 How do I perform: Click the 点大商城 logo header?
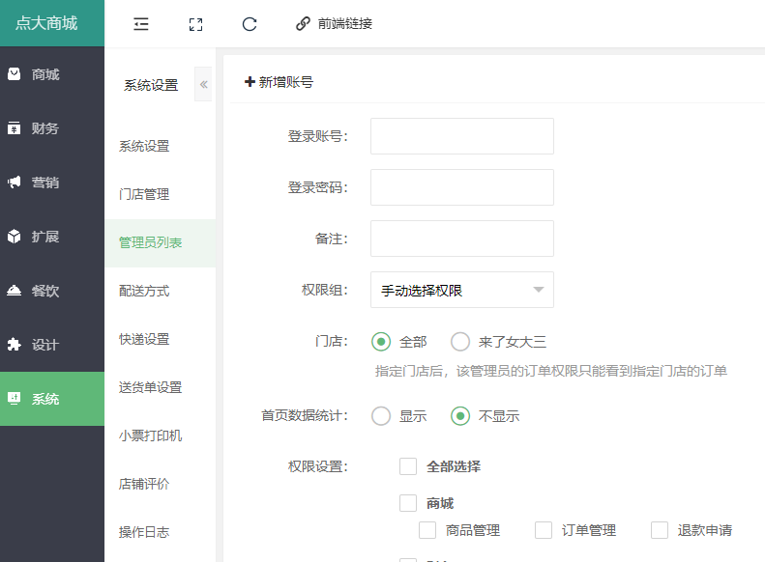(51, 23)
